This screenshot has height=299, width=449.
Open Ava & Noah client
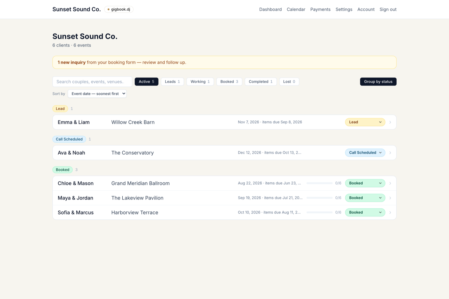pyautogui.click(x=71, y=153)
